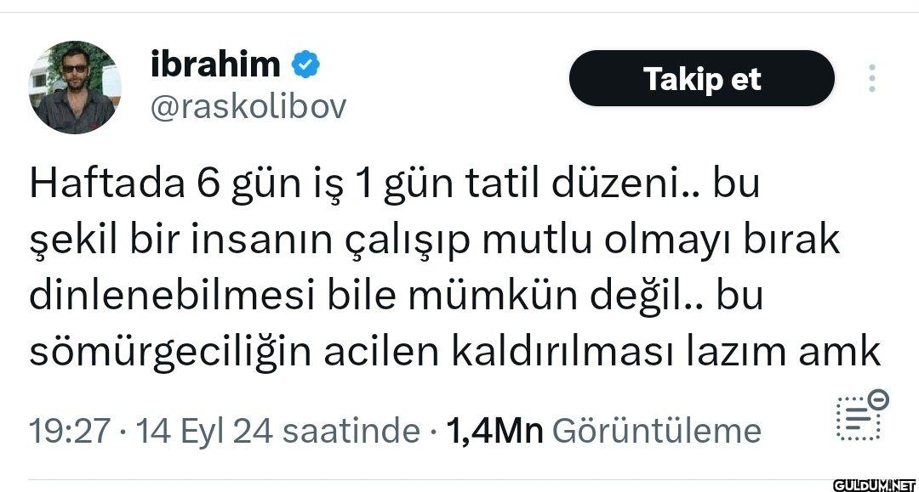The image size is (919, 492).
Task: Click the tweet line starting with dinlenebilmesi
Action: 397,297
